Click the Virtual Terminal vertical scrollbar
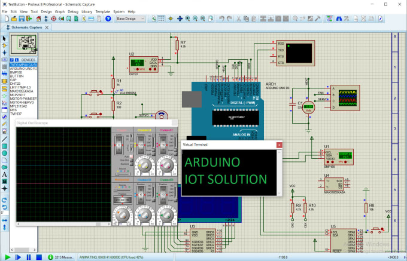 pyautogui.click(x=280, y=173)
